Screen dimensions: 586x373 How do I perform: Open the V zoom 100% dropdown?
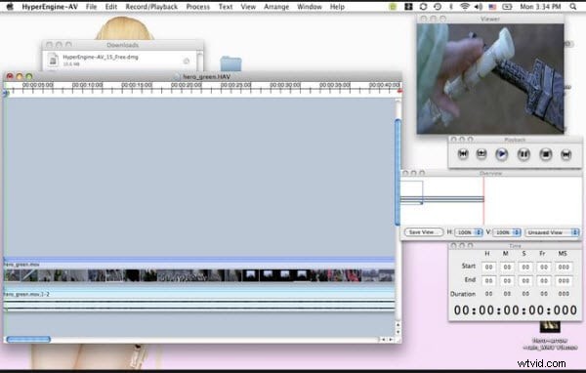point(507,232)
